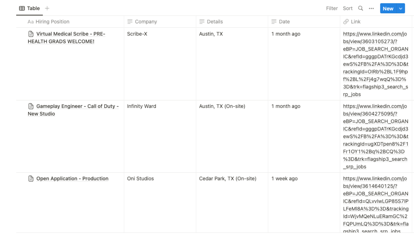Switch to the Table tab
414x234 pixels.
pyautogui.click(x=33, y=8)
